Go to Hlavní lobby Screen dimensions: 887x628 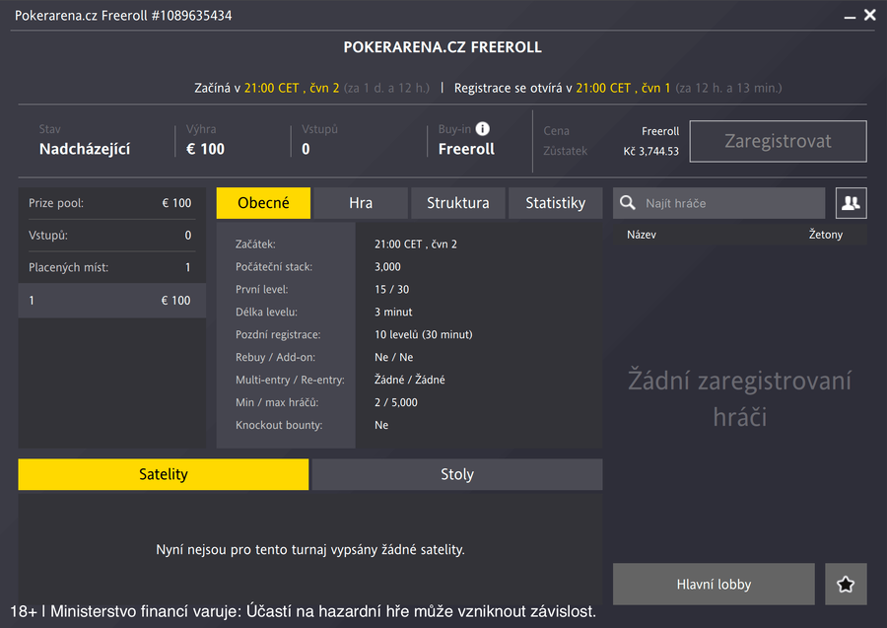point(714,584)
